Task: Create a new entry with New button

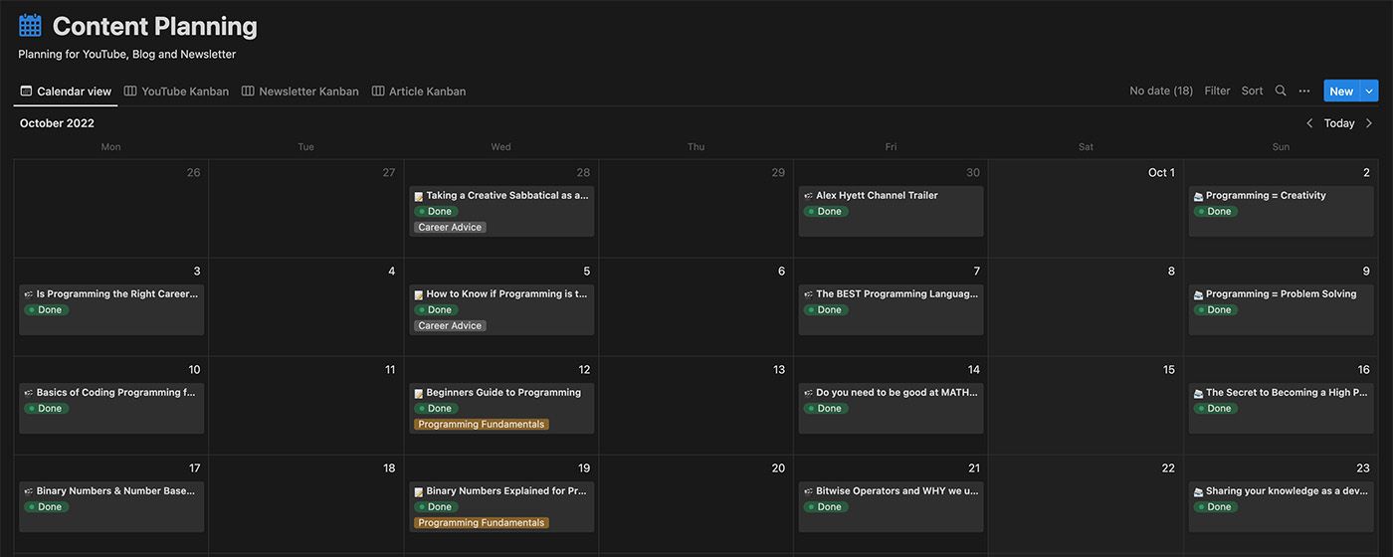Action: [x=1341, y=91]
